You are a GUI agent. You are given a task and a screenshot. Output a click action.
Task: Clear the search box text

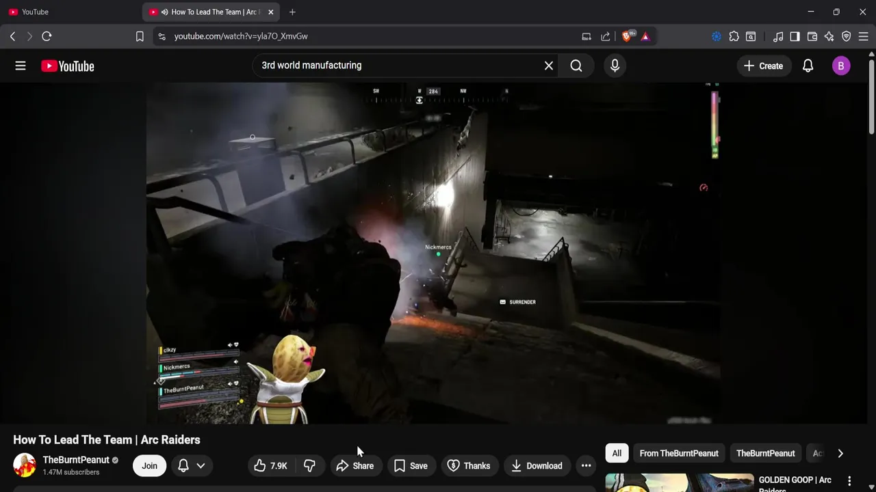[x=548, y=66]
